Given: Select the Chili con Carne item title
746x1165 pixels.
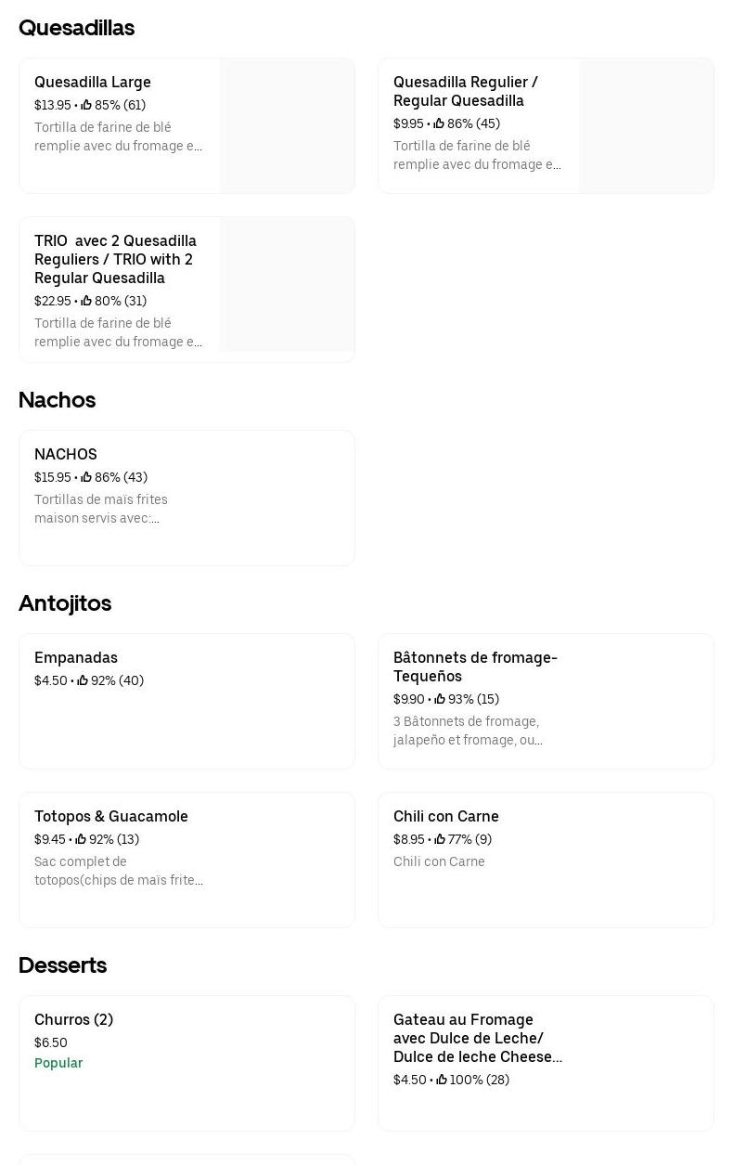Looking at the screenshot, I should tap(446, 817).
